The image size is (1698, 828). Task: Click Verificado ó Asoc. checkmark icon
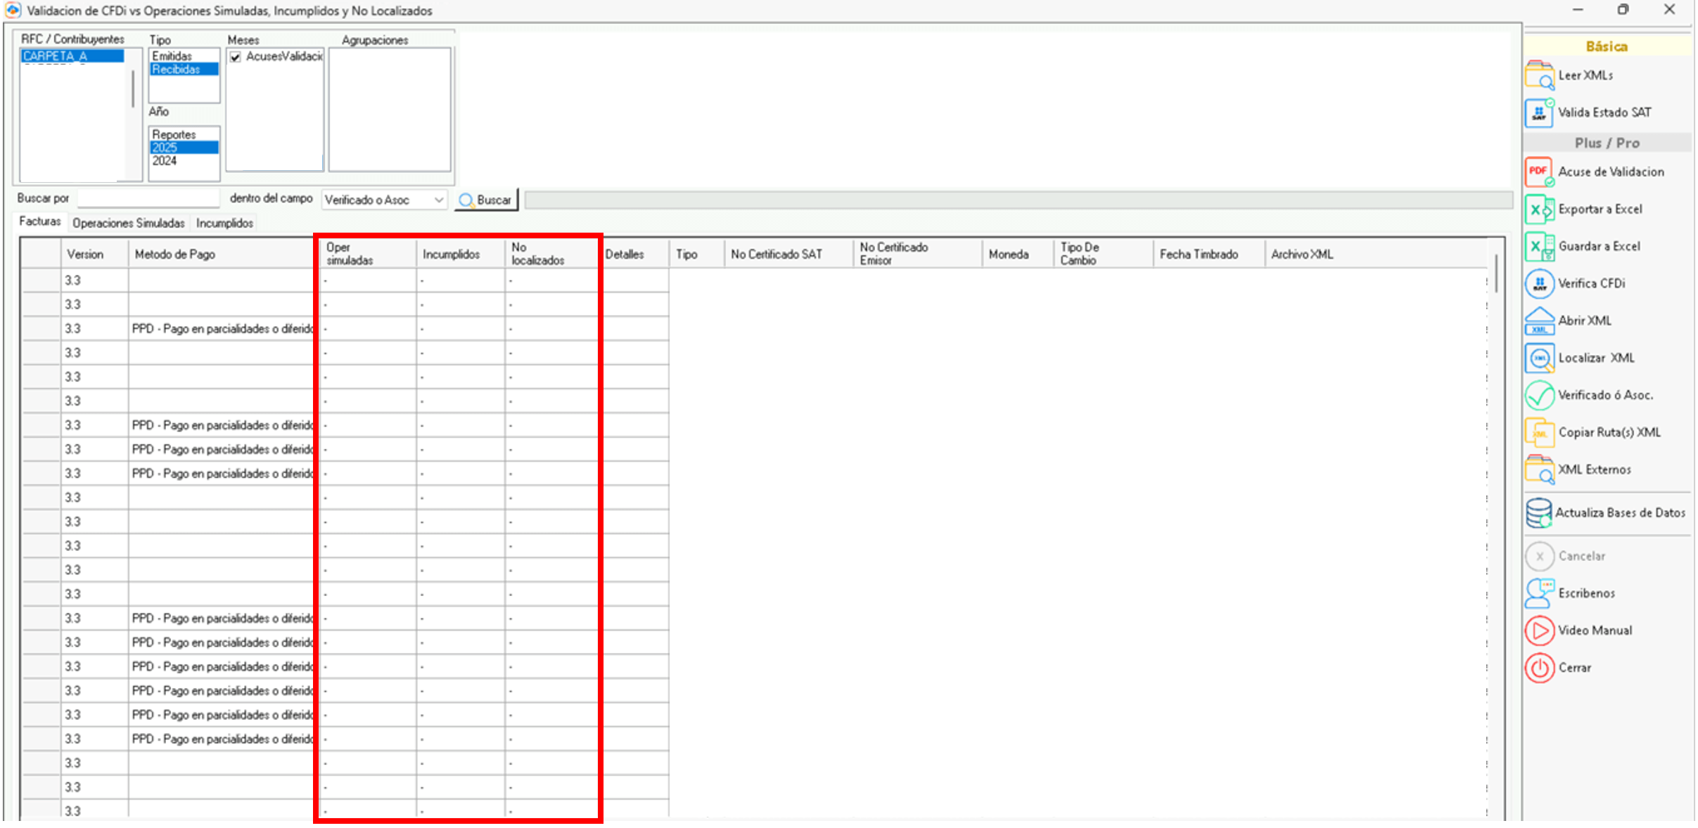tap(1539, 396)
